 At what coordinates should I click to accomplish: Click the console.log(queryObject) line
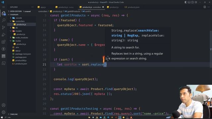coord(76,79)
